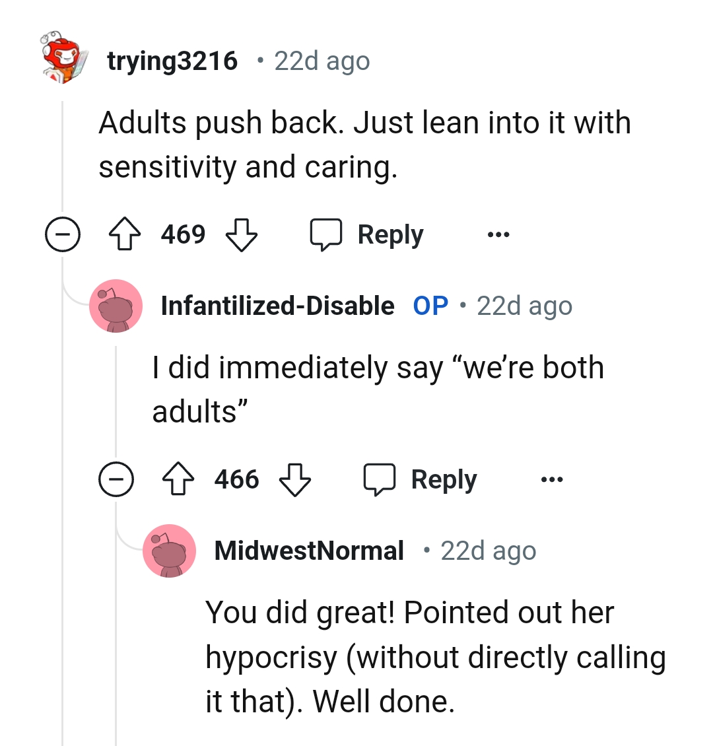Open the overflow menu on the OP's reply

click(x=552, y=480)
